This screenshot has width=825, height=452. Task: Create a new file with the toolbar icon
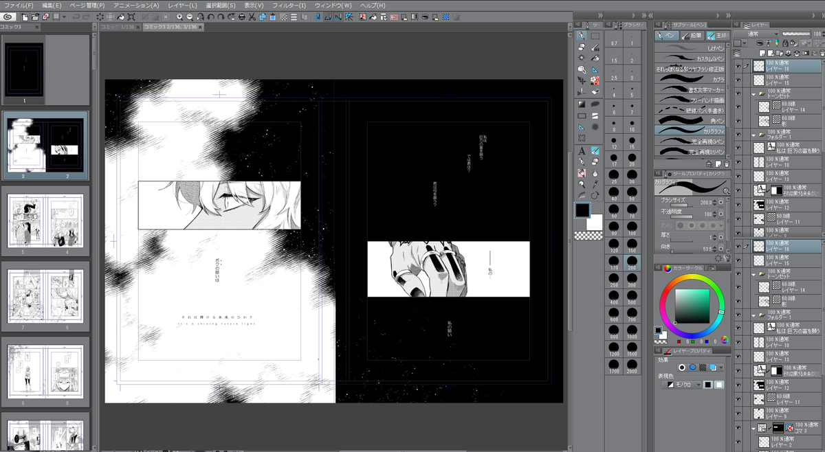25,16
